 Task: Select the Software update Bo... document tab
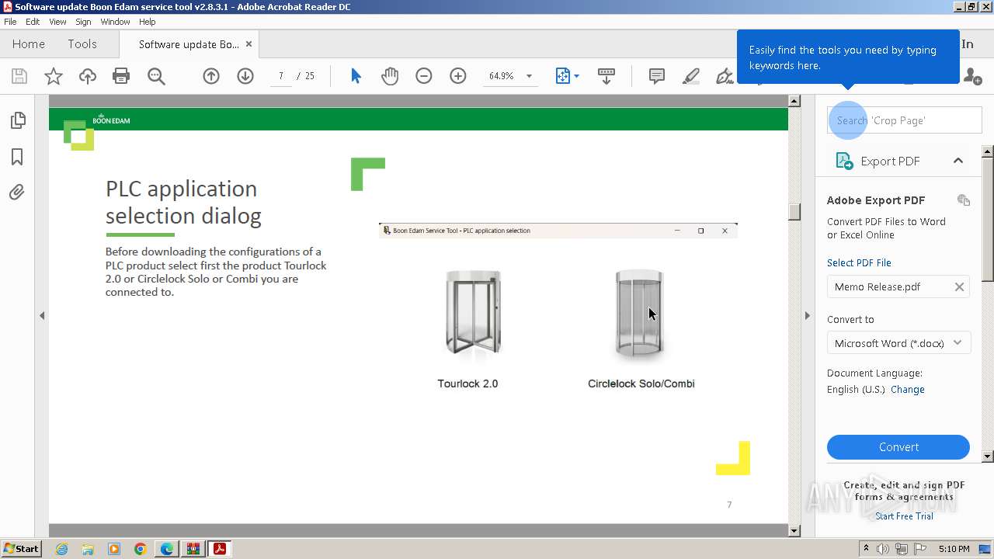189,44
